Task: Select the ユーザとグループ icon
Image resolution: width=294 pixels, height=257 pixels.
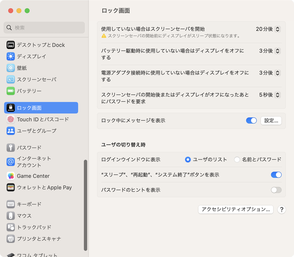Action: pyautogui.click(x=11, y=131)
